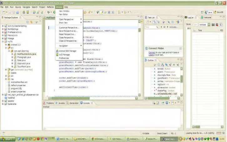Click the background operations icon at status bar end
This screenshot has width=227, height=142.
pos(224,133)
